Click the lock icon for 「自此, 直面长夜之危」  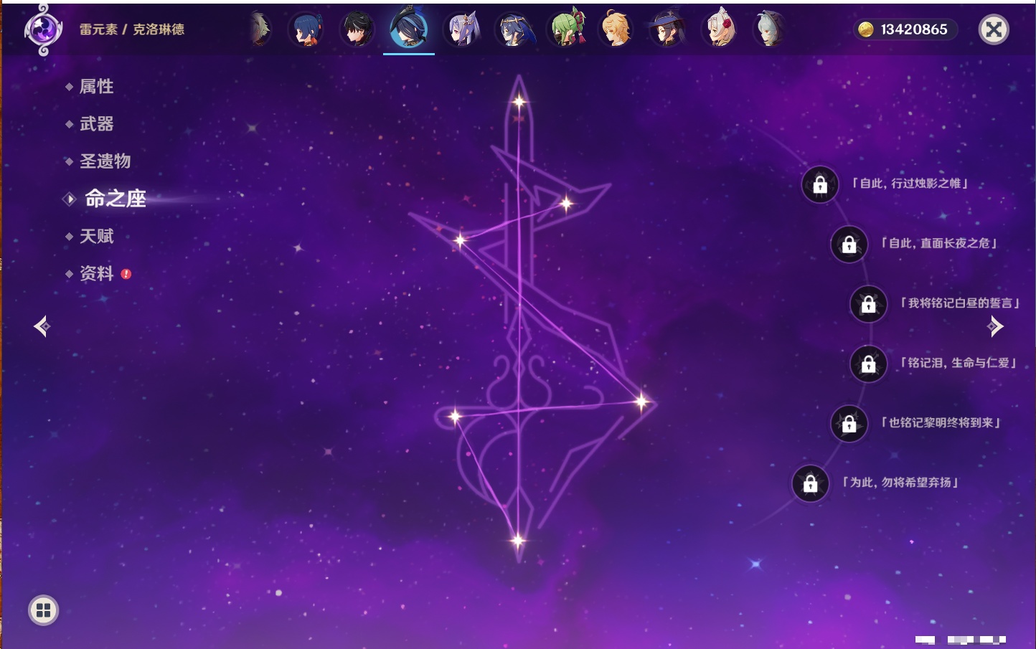pos(849,245)
